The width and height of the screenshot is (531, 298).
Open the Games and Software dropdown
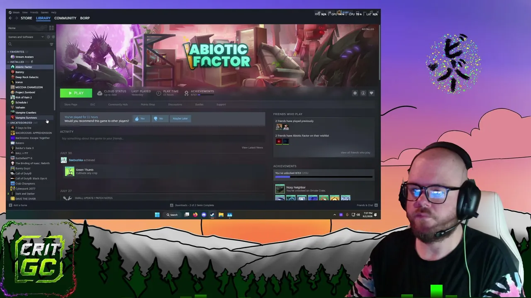(26, 37)
